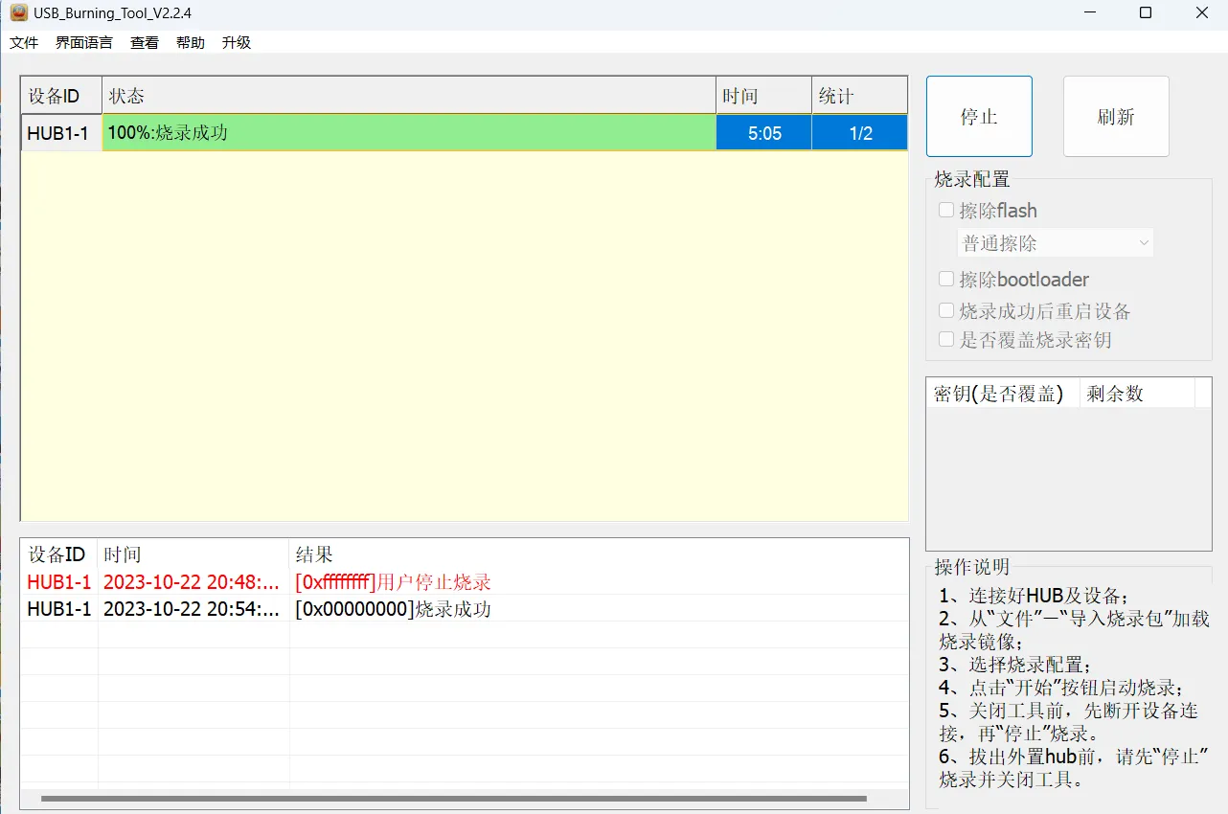
Task: Select the red 用户停止烧录 log result
Action: tap(393, 582)
